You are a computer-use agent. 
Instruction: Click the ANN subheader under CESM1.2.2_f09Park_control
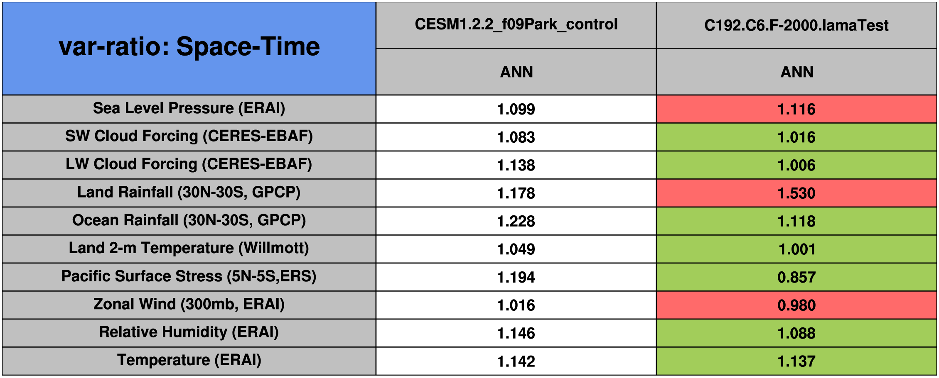(516, 72)
